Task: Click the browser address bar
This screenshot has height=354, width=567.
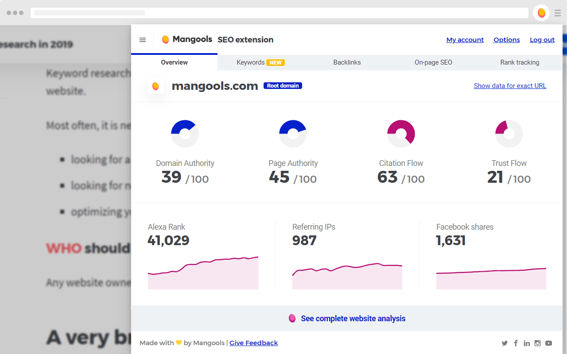Action: click(x=266, y=13)
